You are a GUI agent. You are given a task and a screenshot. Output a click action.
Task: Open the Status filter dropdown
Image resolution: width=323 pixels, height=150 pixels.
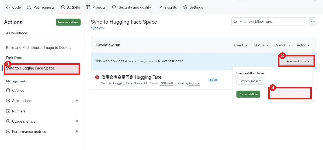pyautogui.click(x=261, y=45)
